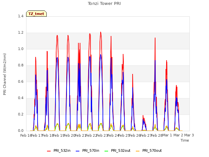Click the 1.2 y-axis tick value
Image resolution: width=209 pixels, height=157 pixels.
point(21,33)
